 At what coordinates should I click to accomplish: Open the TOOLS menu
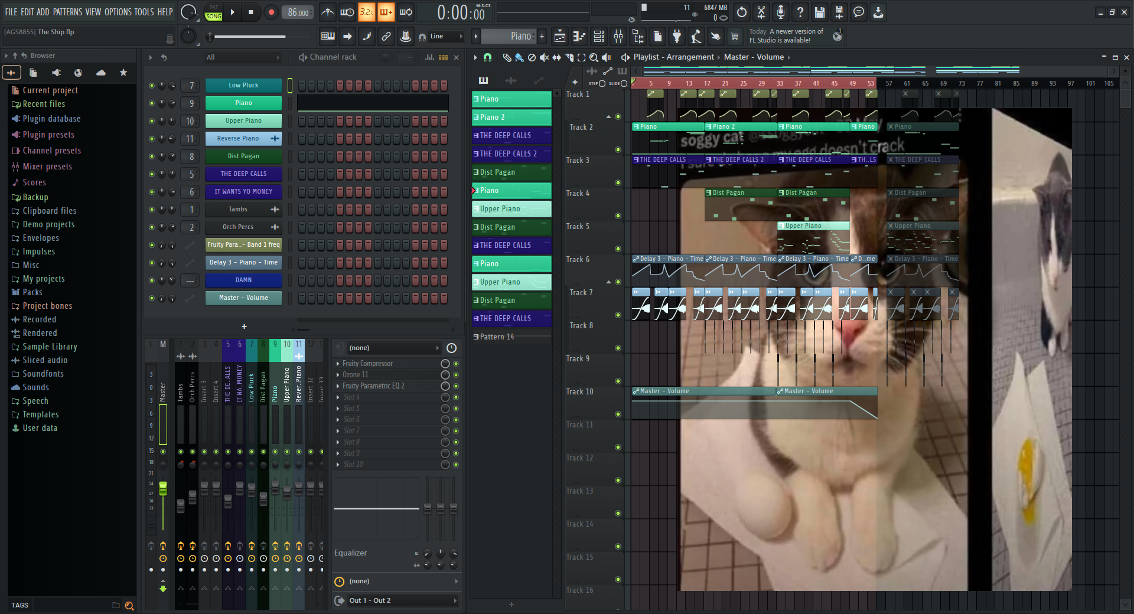point(144,12)
